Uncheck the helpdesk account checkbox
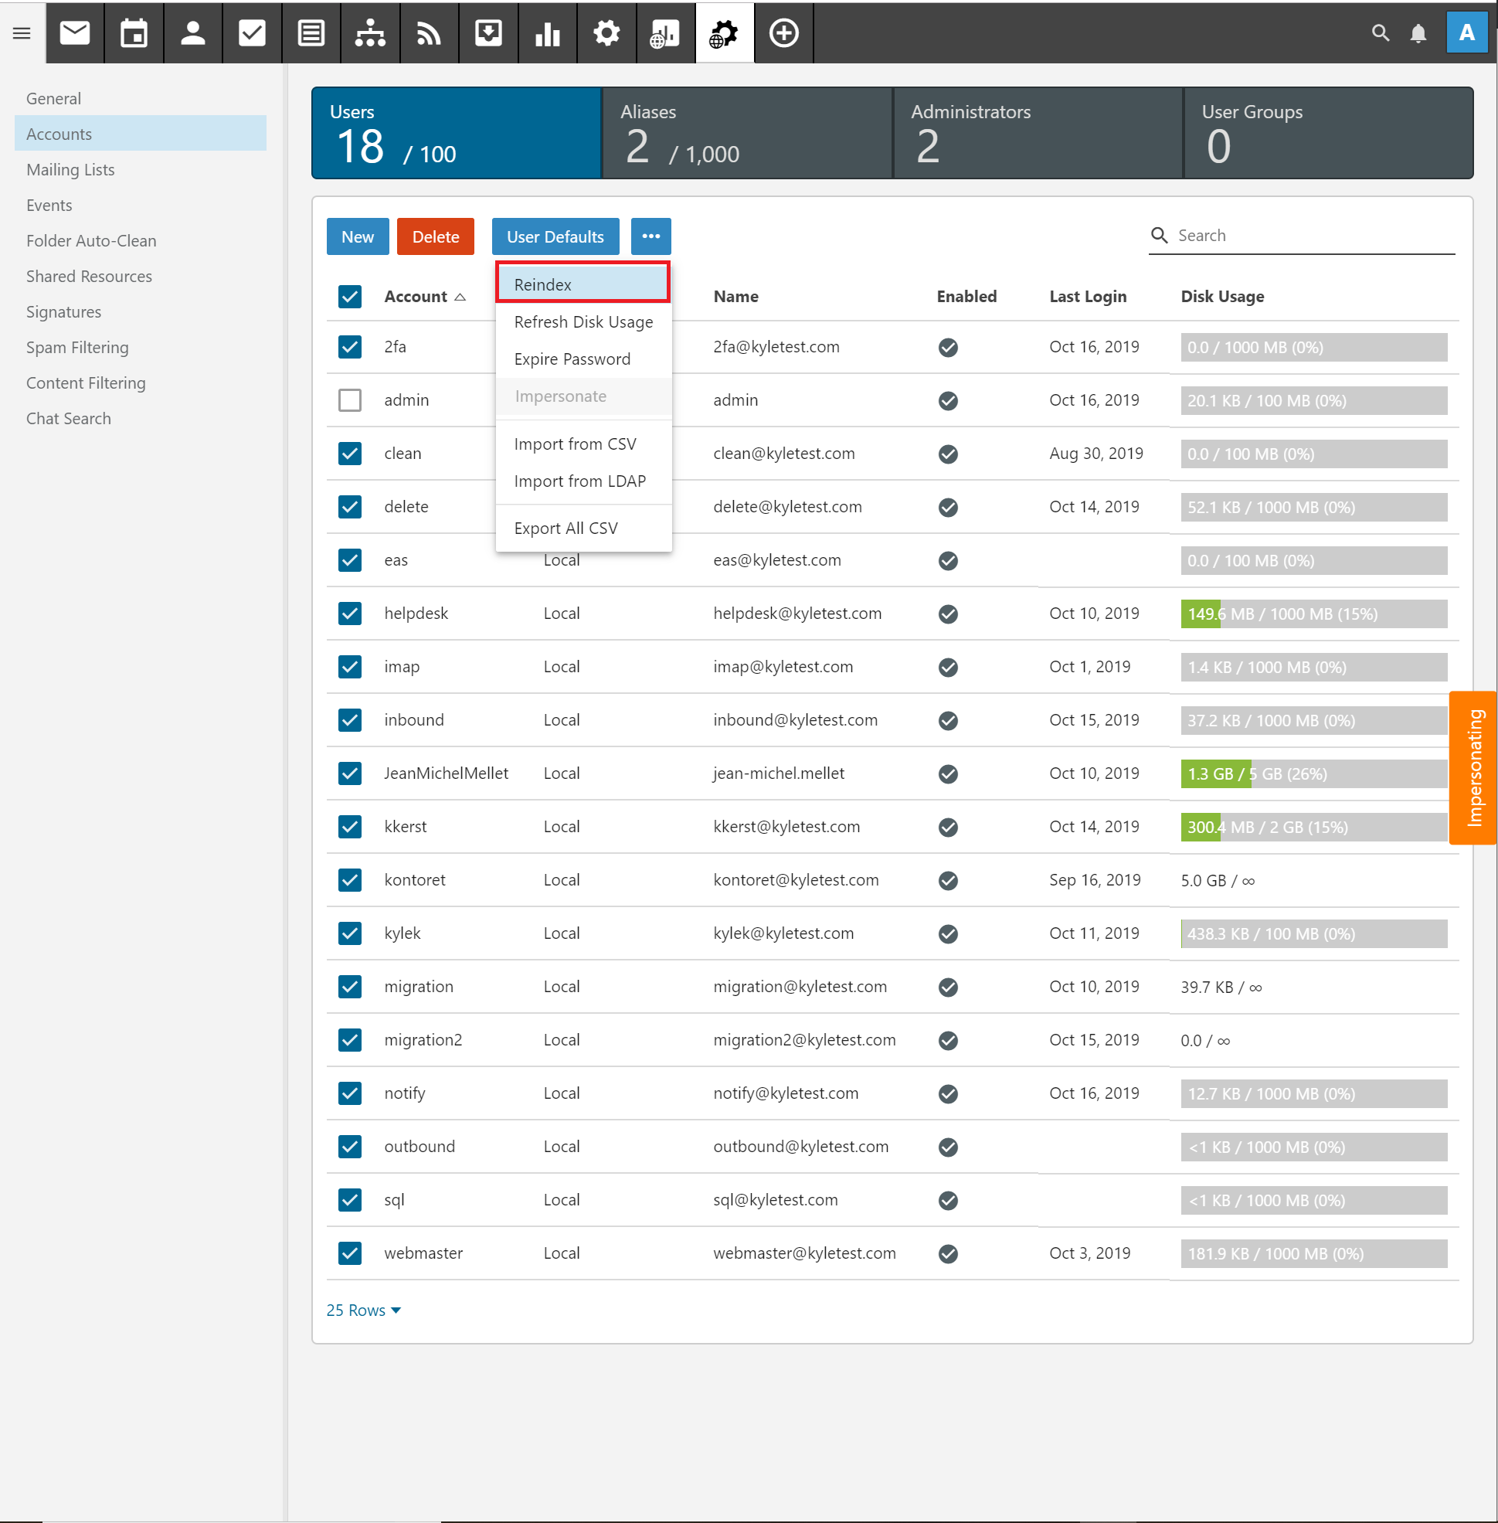This screenshot has width=1498, height=1523. point(349,613)
